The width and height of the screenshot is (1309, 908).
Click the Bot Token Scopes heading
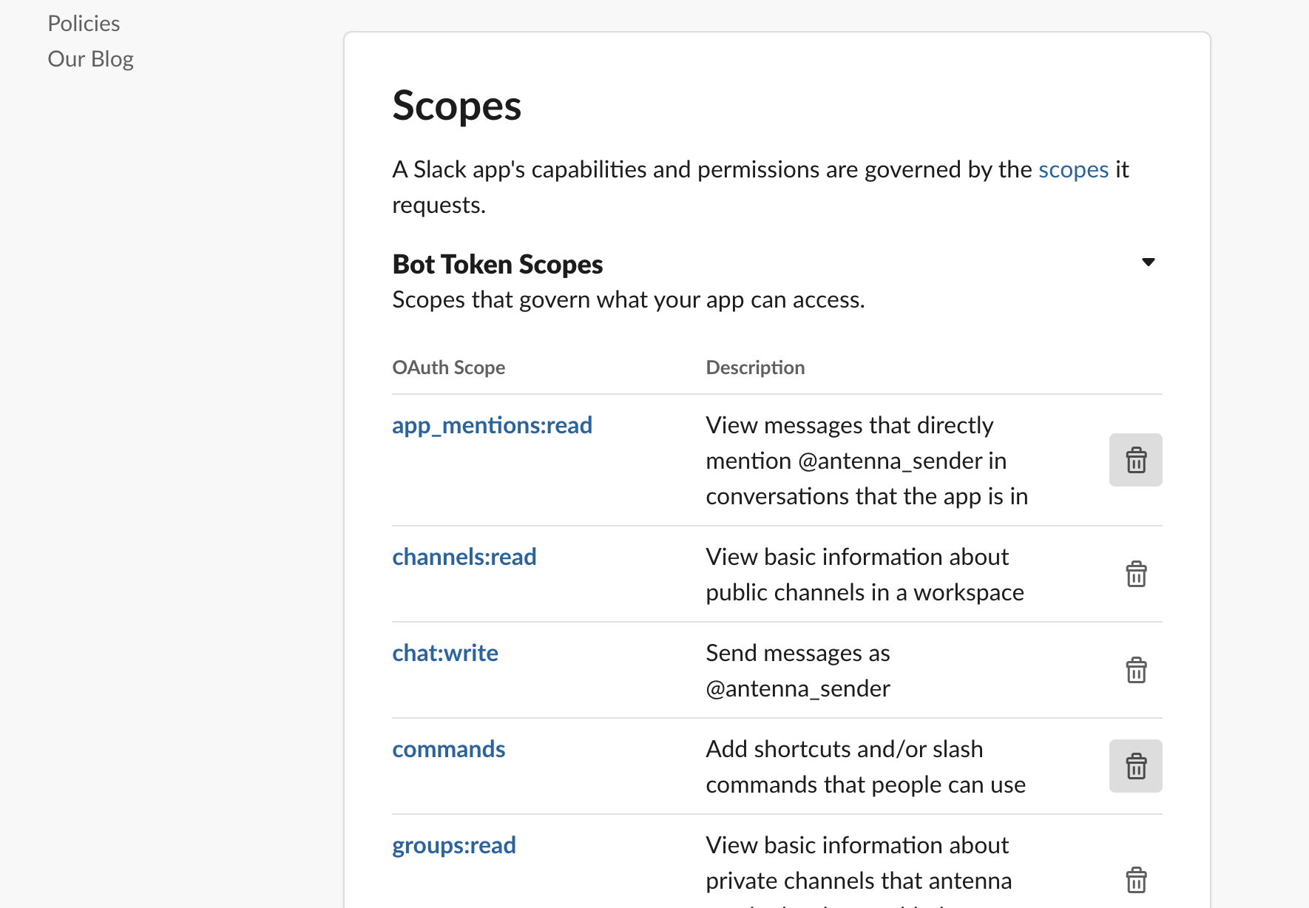pyautogui.click(x=497, y=264)
